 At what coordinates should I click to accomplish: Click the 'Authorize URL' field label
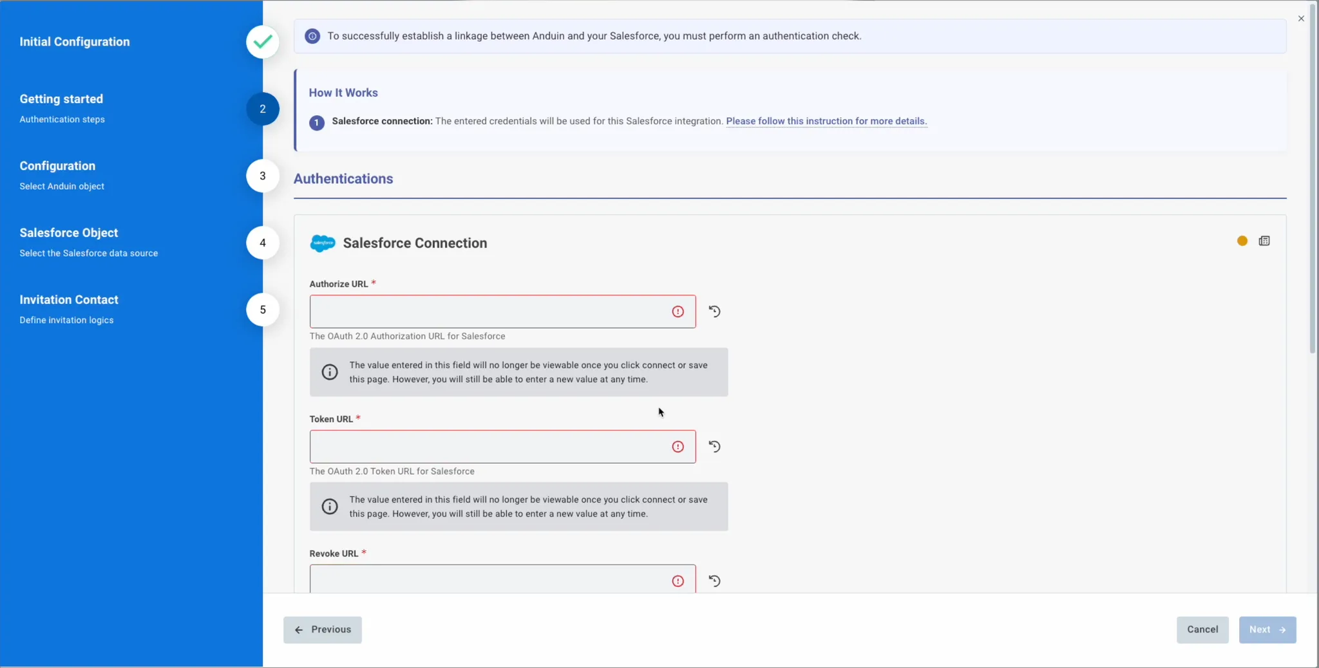click(339, 284)
